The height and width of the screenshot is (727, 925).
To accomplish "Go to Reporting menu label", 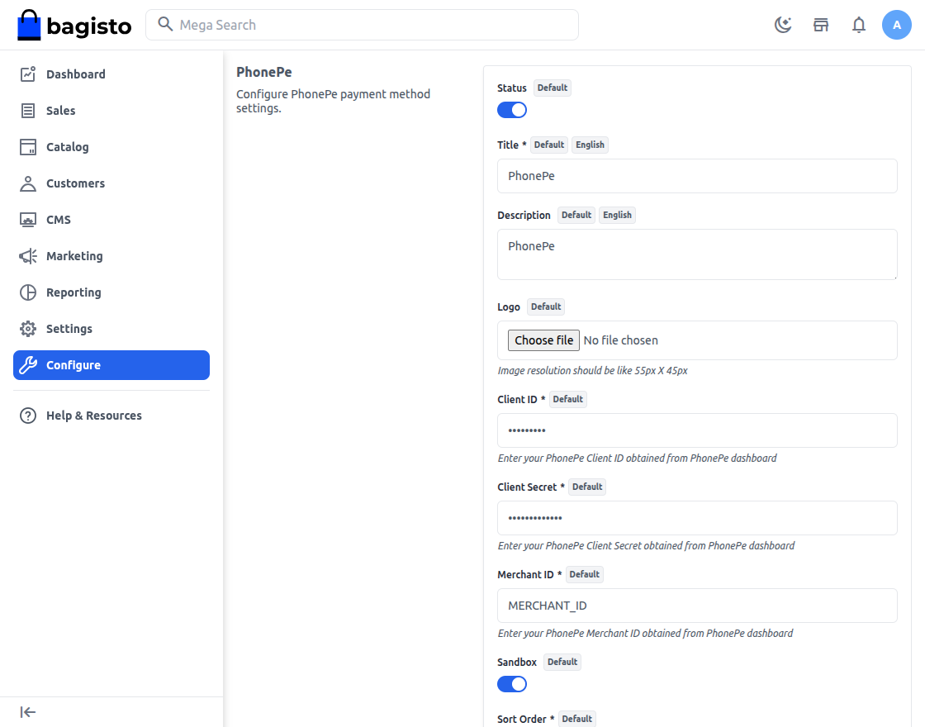I will pos(74,292).
